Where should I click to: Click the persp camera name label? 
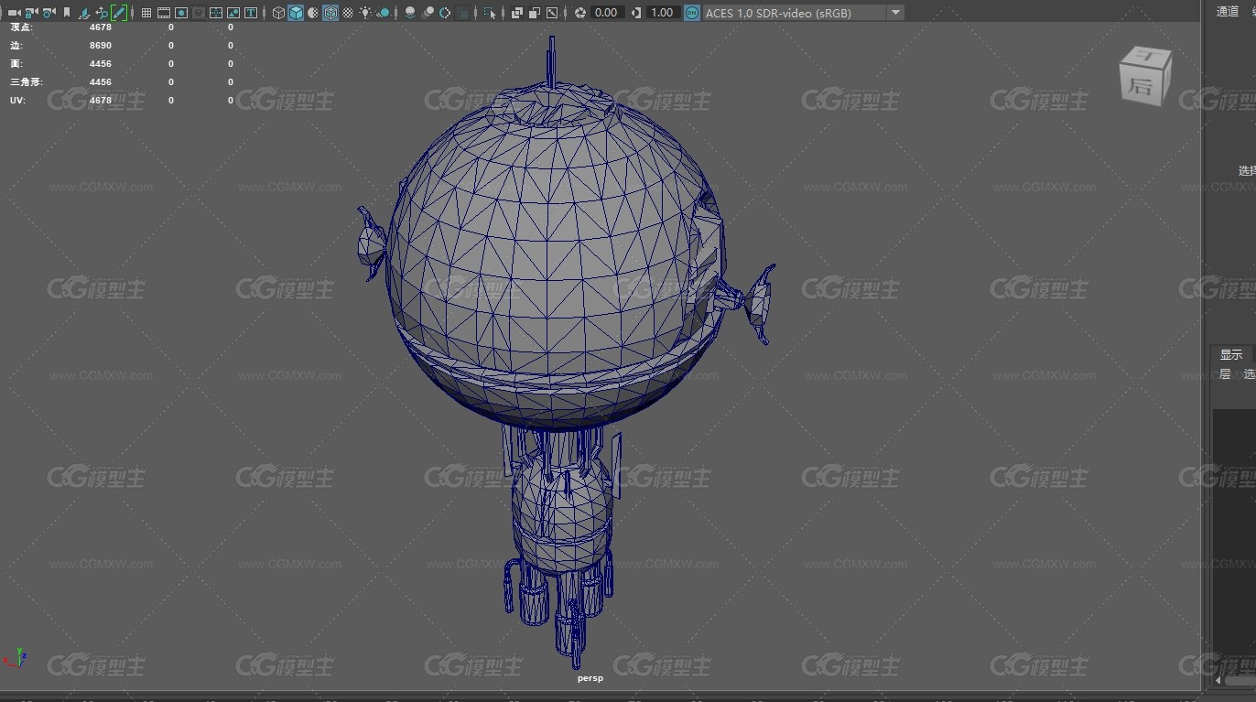[x=590, y=678]
